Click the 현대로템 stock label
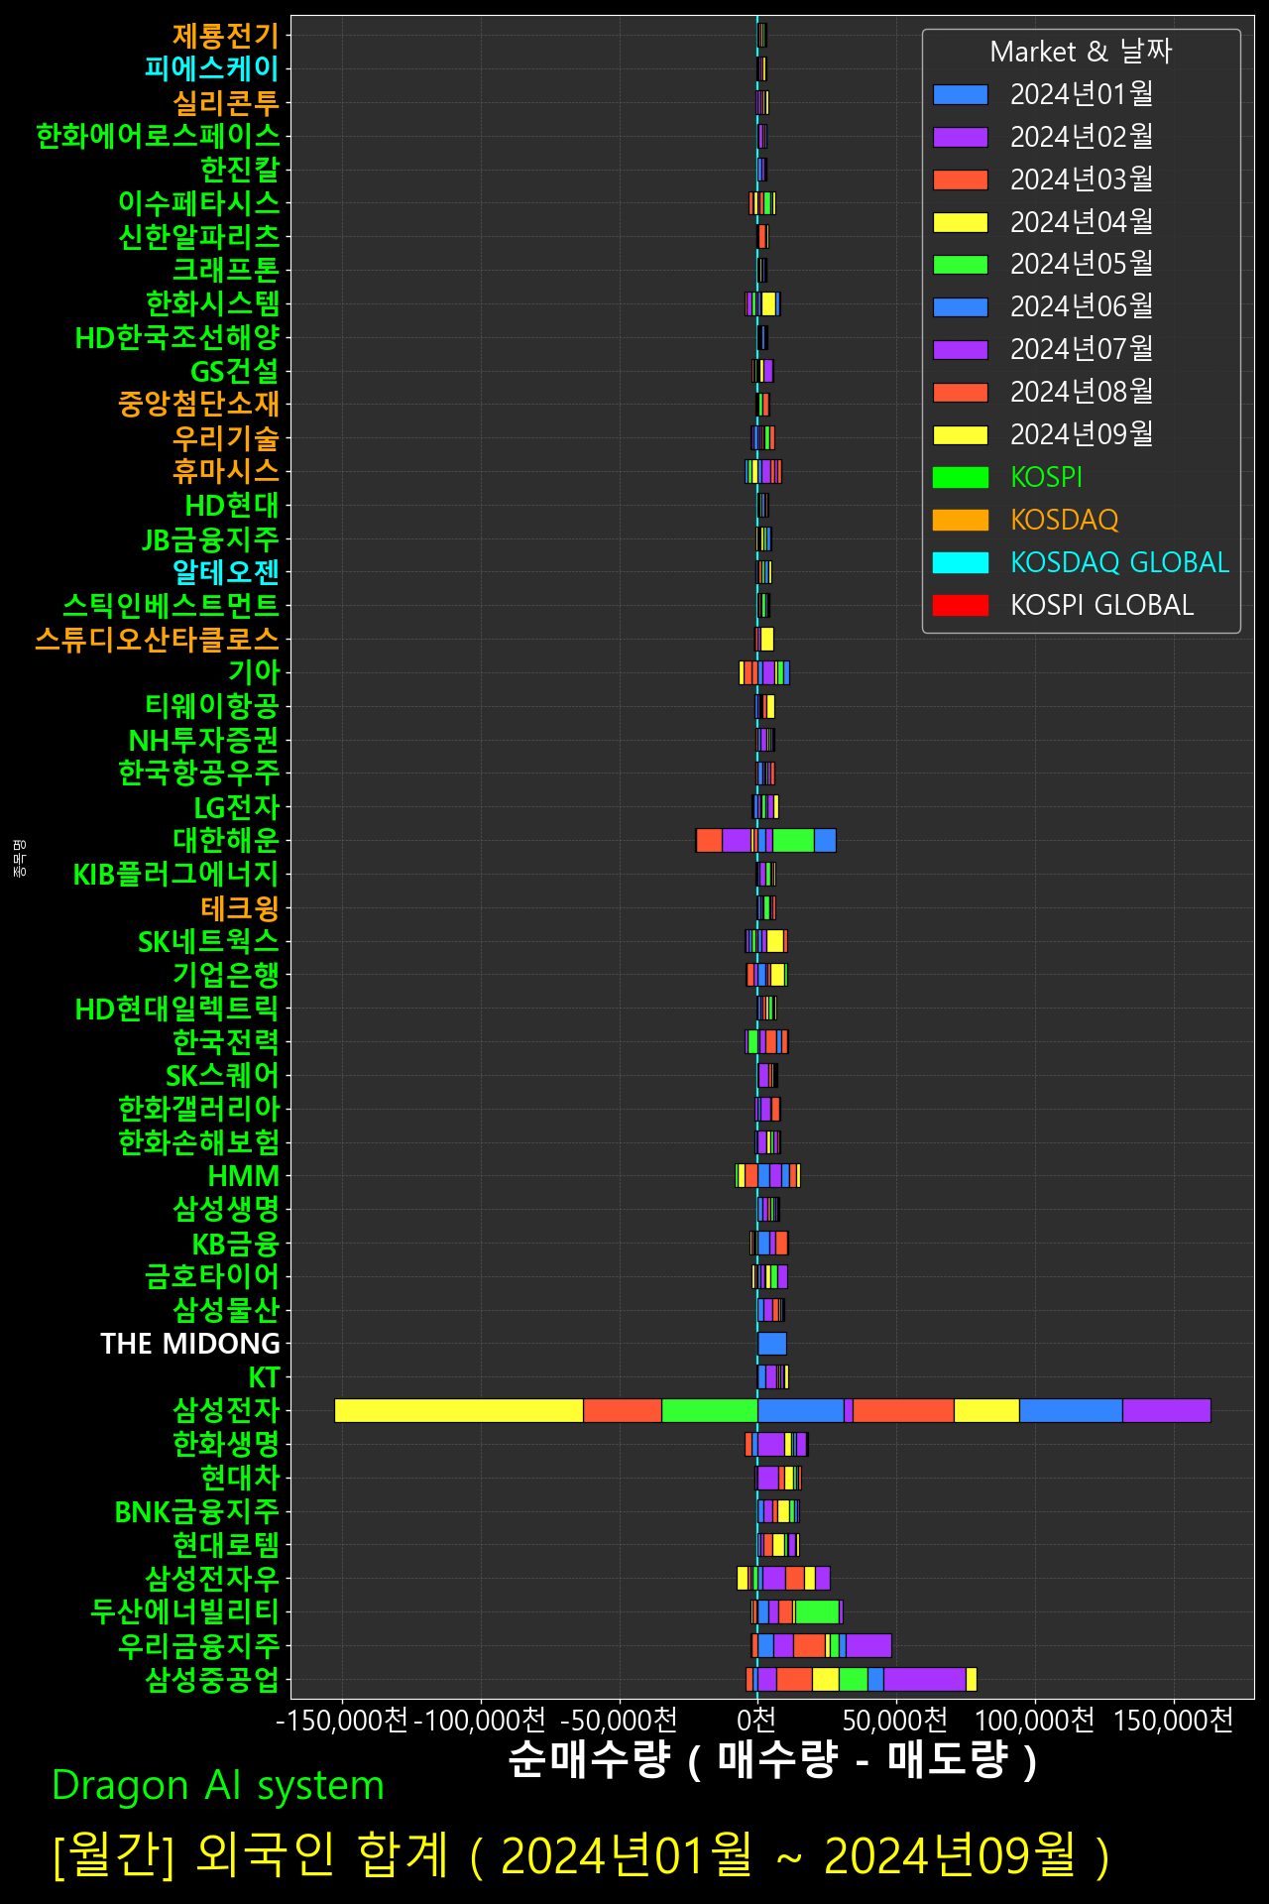 (x=226, y=1545)
